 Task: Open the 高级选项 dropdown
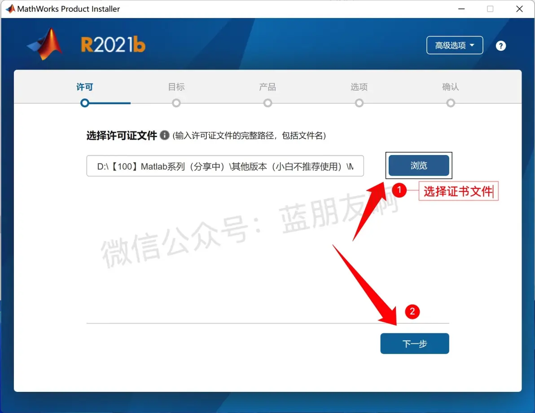455,45
